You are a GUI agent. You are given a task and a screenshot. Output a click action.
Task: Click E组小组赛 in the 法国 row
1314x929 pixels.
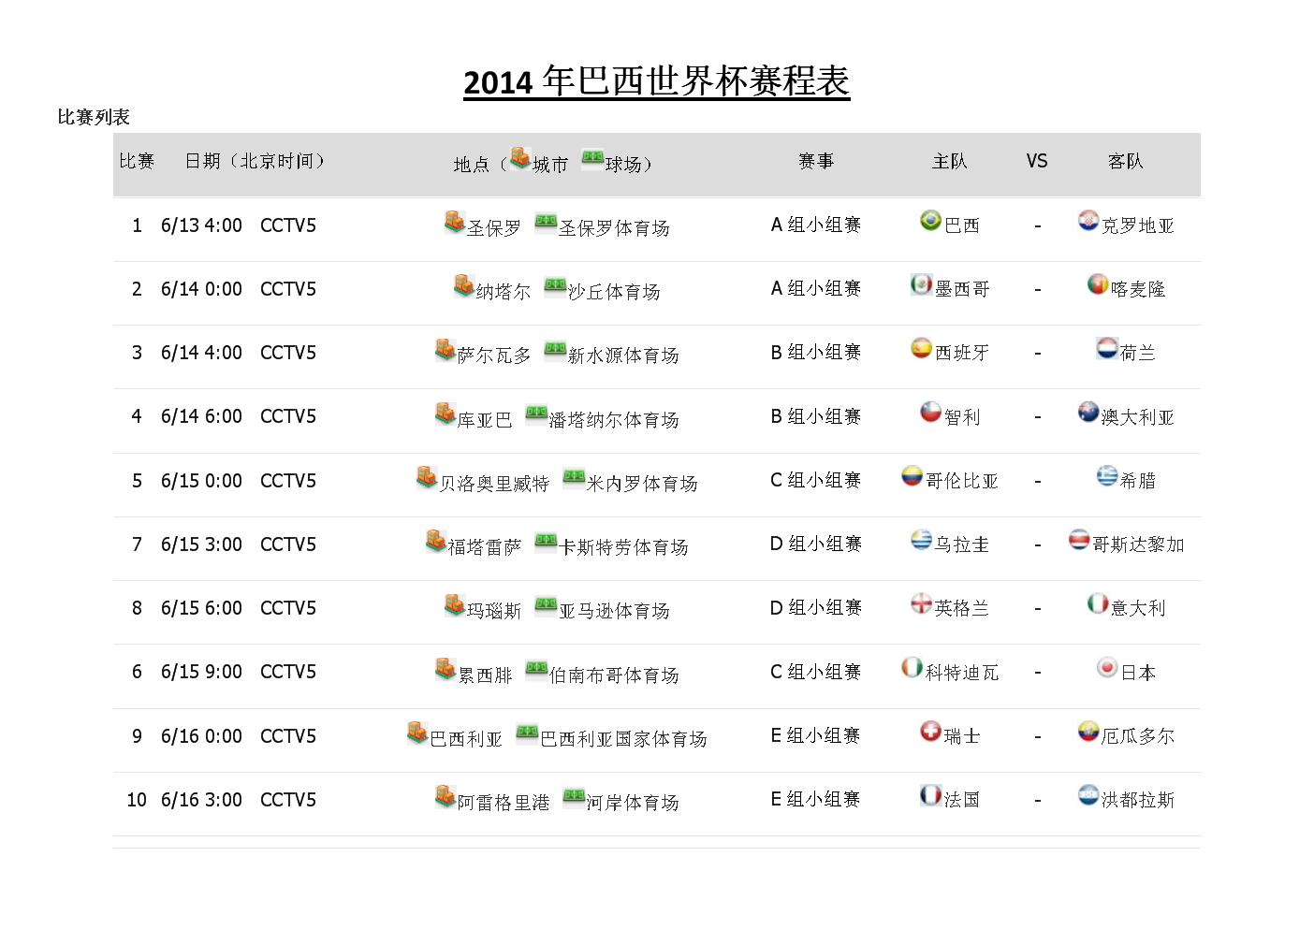(815, 799)
